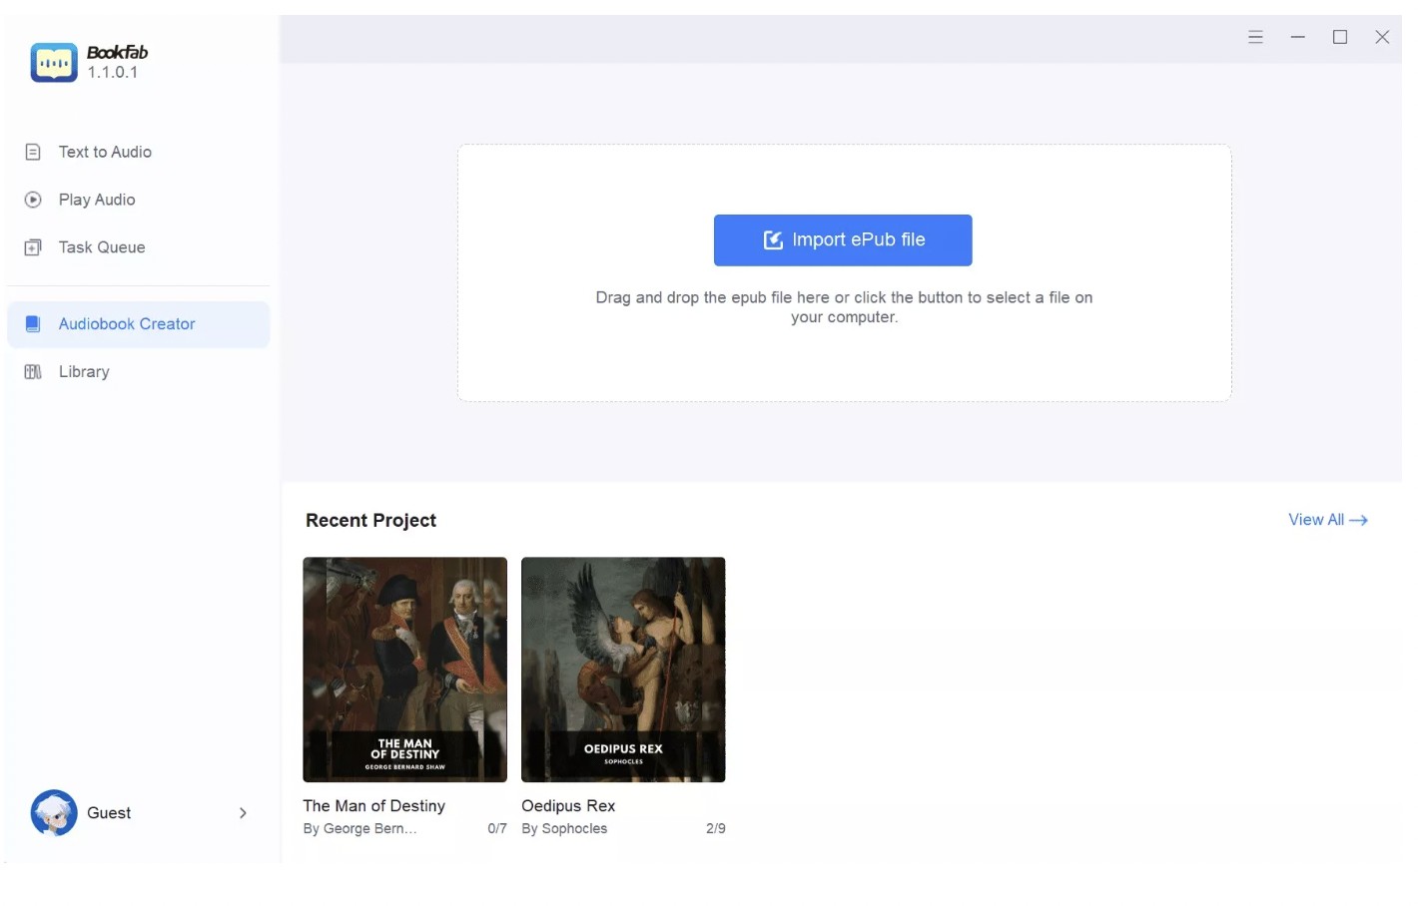Close the BookFab window
The image size is (1418, 906).
pyautogui.click(x=1382, y=37)
